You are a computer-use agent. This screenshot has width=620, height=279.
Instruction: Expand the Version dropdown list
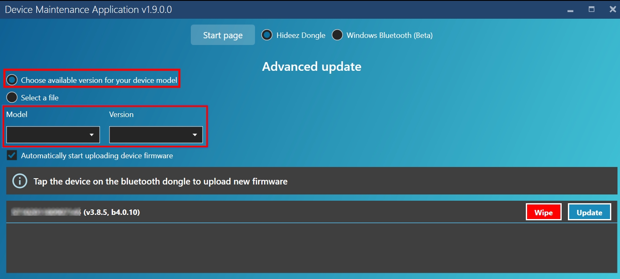click(x=156, y=135)
